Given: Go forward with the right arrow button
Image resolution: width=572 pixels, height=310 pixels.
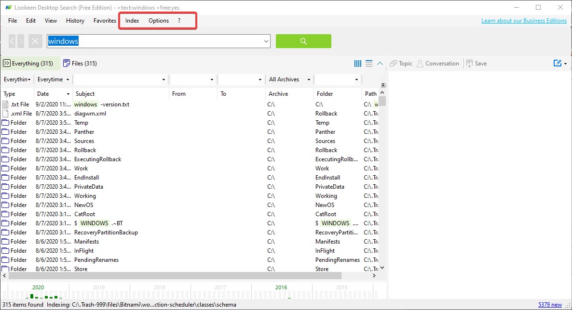Looking at the screenshot, I should pos(21,41).
